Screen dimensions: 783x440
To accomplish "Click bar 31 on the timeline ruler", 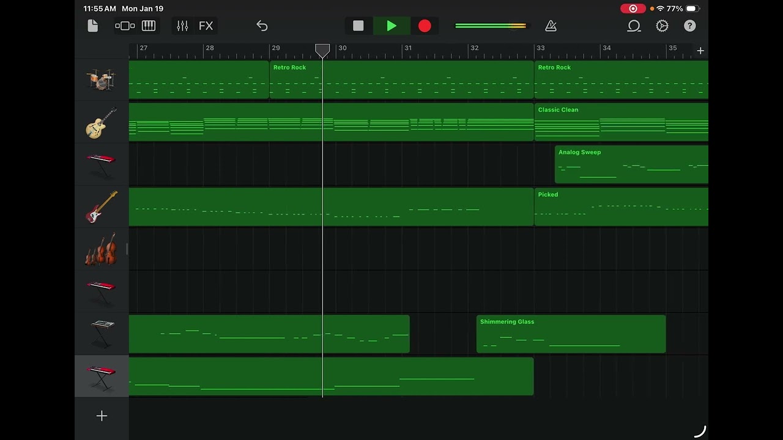I will tap(408, 48).
